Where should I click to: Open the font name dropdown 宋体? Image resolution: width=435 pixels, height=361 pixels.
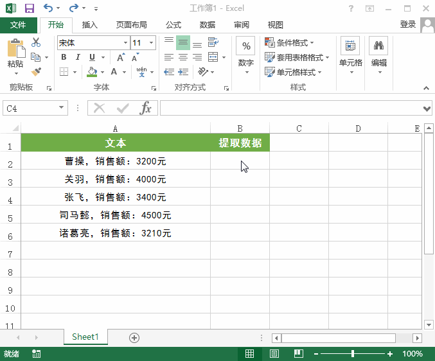(125, 43)
